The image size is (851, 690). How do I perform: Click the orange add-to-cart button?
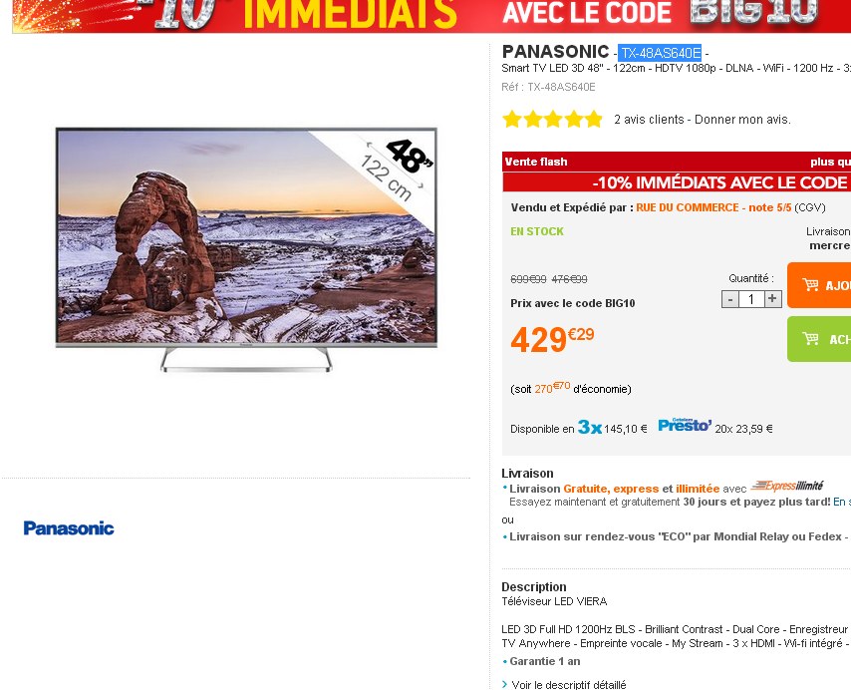pyautogui.click(x=819, y=285)
